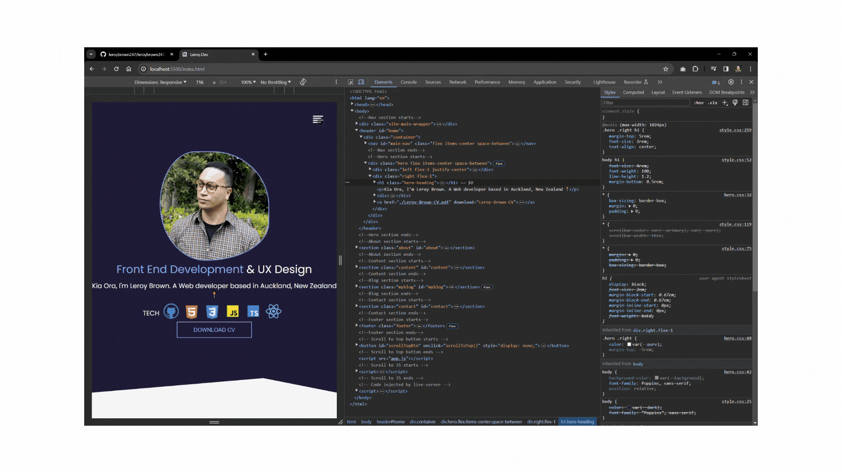
Task: Click the GitHub tech icon on the page
Action: point(171,311)
